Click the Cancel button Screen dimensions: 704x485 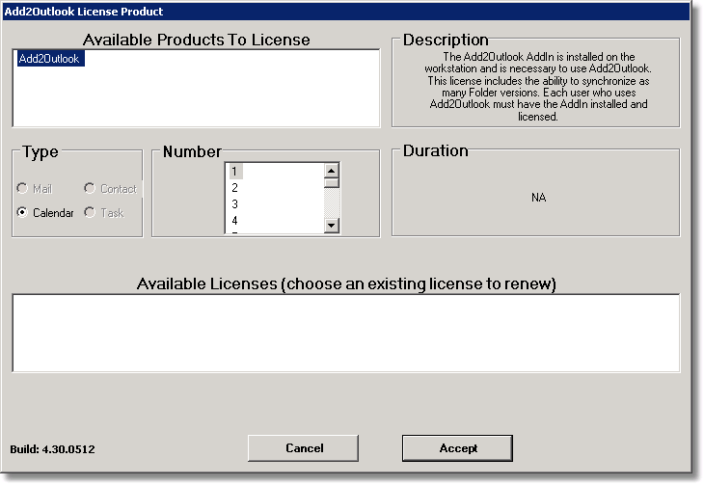coord(303,448)
